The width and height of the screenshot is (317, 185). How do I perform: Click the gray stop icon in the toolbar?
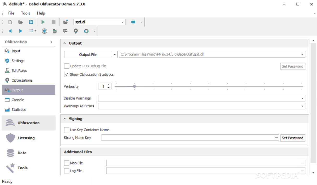pos(54,22)
